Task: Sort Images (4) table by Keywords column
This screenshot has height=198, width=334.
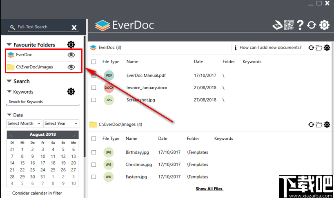Action: click(x=224, y=139)
